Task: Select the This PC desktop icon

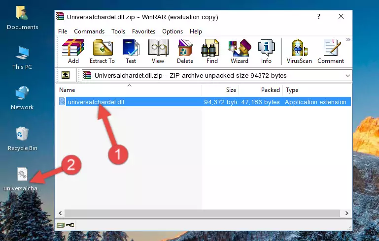Action: pos(22,58)
